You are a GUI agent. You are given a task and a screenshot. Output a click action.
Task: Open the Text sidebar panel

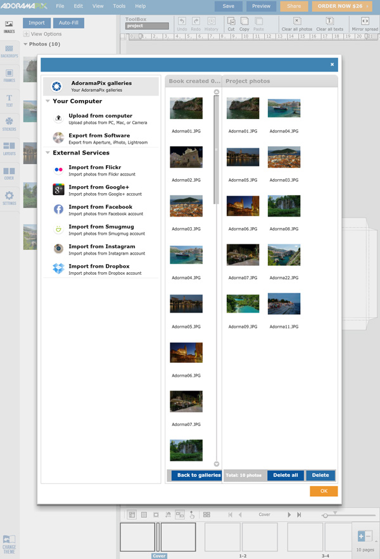9,100
